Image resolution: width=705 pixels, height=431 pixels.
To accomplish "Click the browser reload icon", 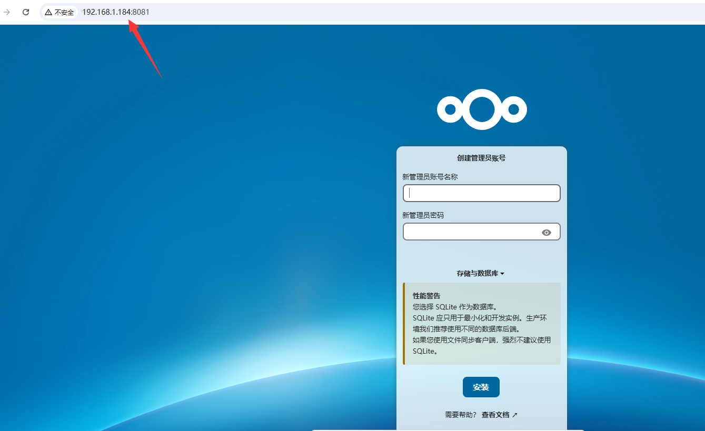I will pyautogui.click(x=26, y=12).
